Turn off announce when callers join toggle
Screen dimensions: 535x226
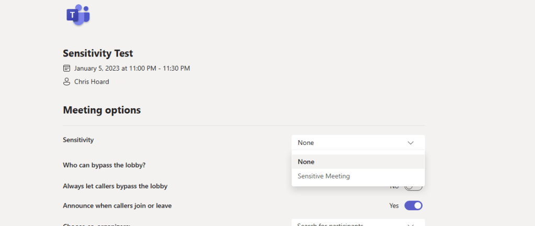coord(413,206)
